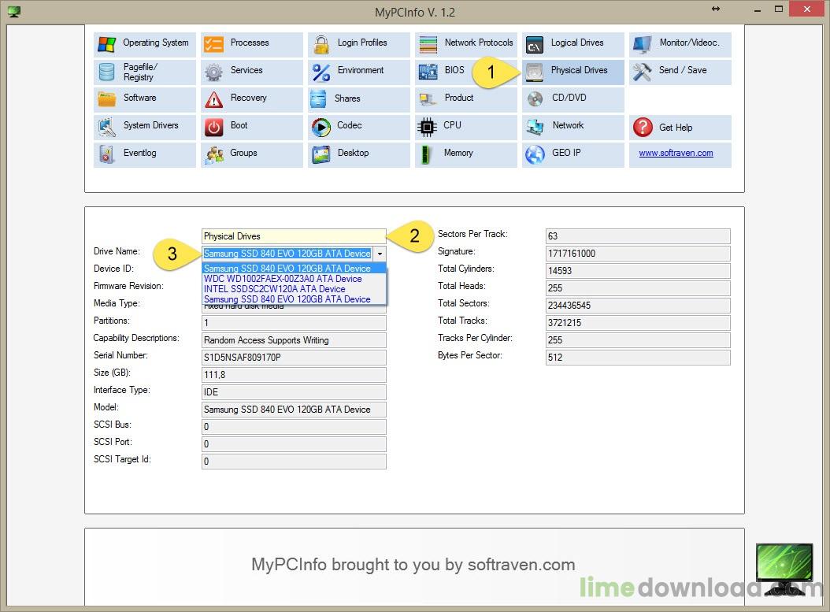This screenshot has width=830, height=612.
Task: Click the Send / Save tools icon
Action: coord(642,72)
